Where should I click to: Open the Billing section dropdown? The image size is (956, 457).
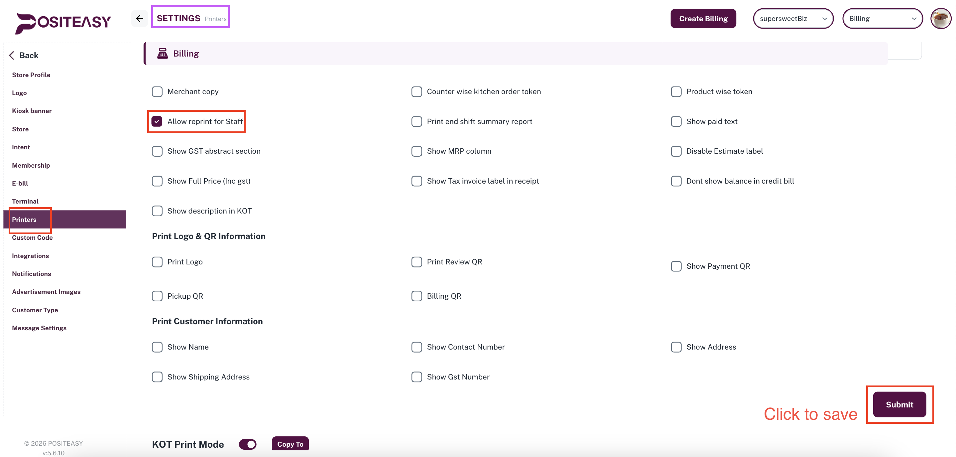[x=883, y=18]
